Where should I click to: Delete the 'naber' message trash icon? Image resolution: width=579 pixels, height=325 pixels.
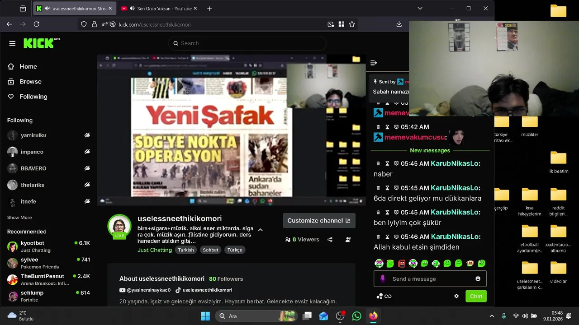point(379,163)
